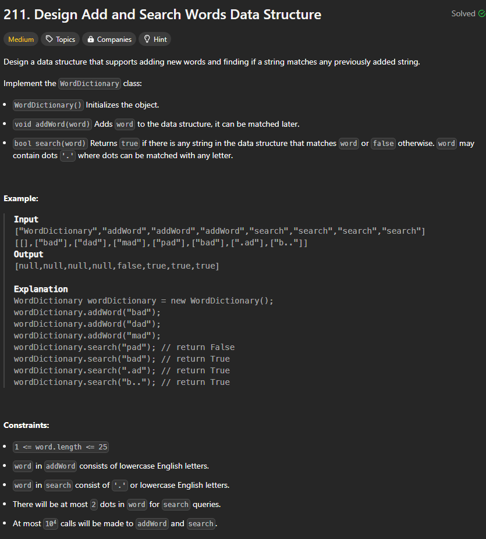Viewport: 486px width, 539px height.
Task: Click the green Solved checkmark icon
Action: click(x=482, y=13)
